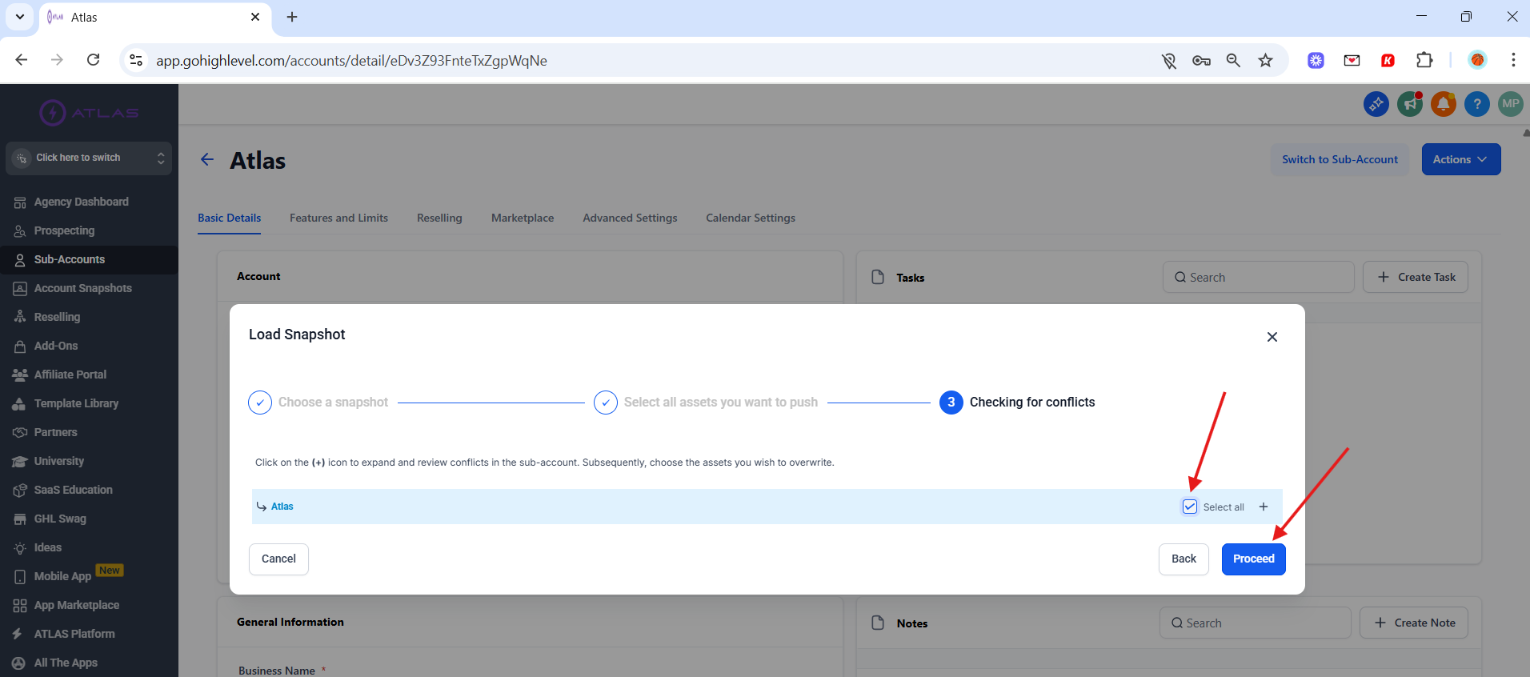This screenshot has width=1530, height=677.
Task: Cancel the Load Snapshot dialog
Action: pos(278,559)
